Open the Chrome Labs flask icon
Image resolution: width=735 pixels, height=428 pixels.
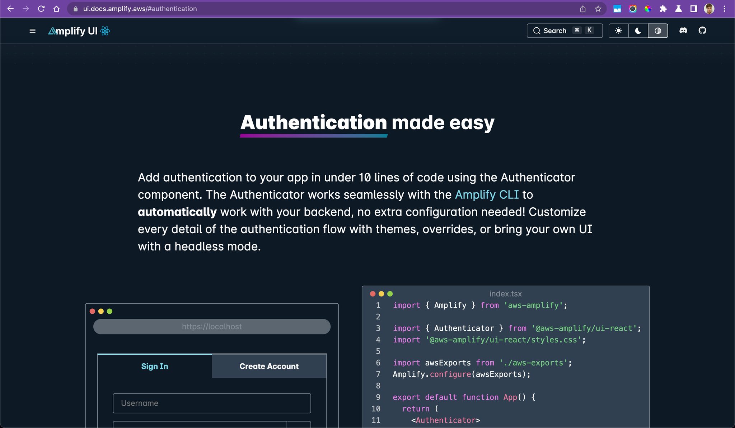(678, 9)
